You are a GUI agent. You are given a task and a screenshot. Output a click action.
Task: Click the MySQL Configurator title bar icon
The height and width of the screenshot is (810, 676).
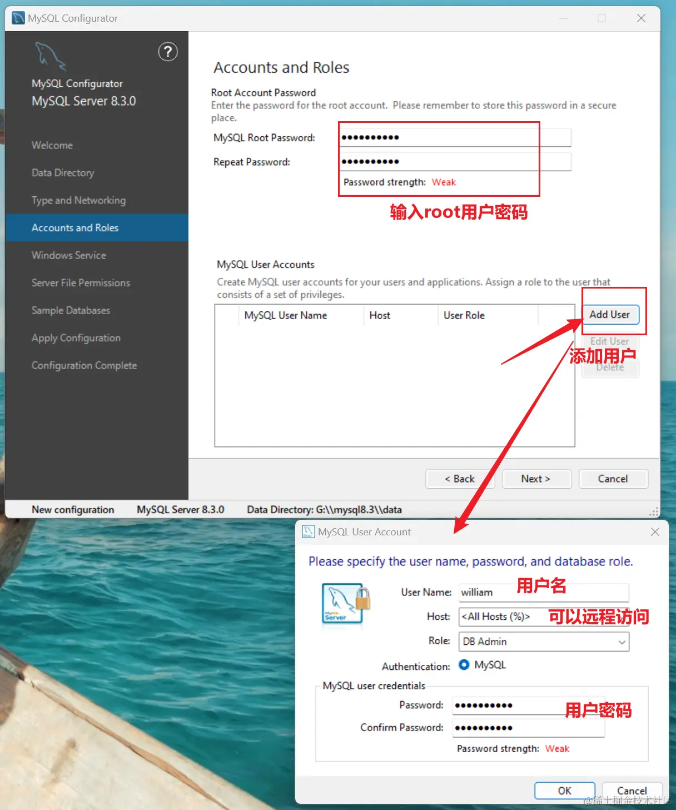pos(18,18)
